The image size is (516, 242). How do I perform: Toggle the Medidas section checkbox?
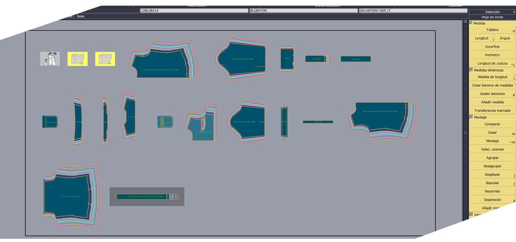pos(471,23)
